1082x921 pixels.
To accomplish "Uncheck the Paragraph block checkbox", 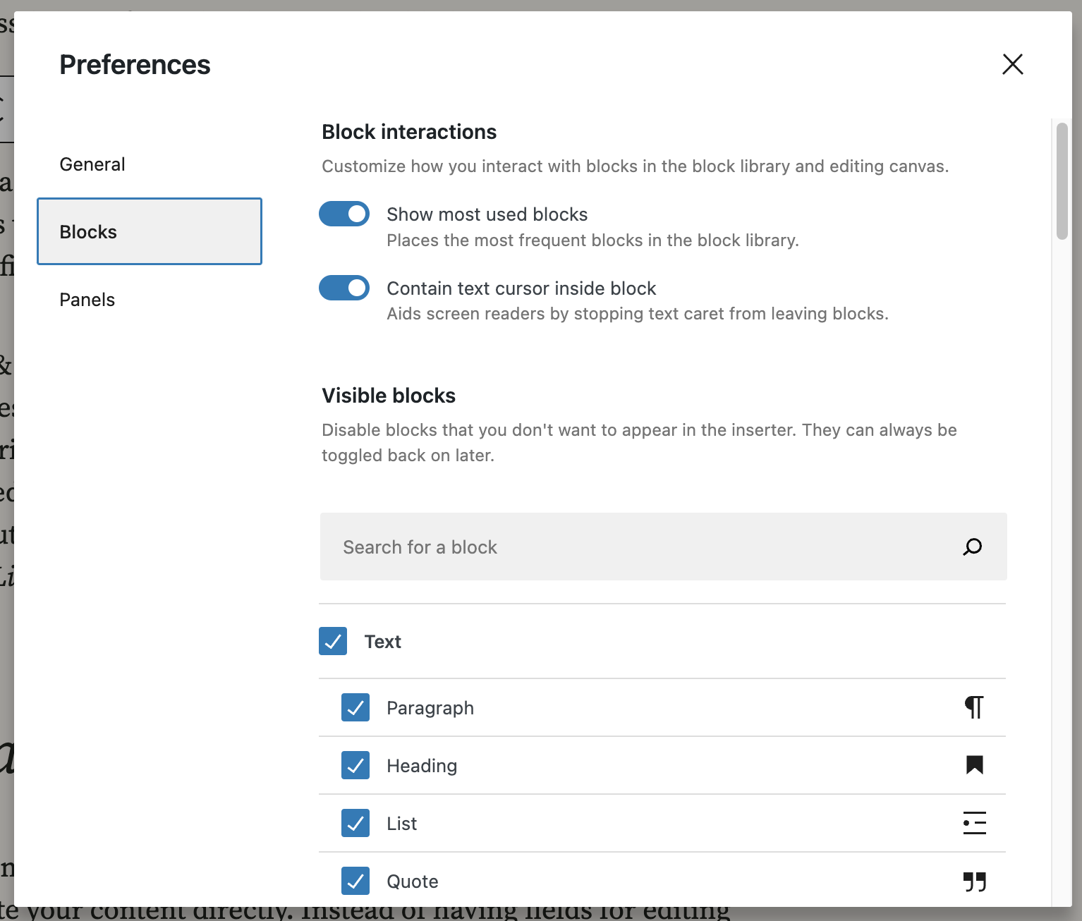I will pos(355,707).
